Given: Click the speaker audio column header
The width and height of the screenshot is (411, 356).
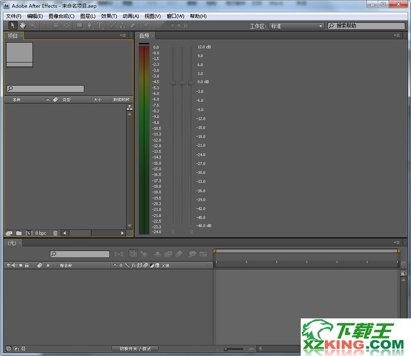Looking at the screenshot, I should click(x=14, y=265).
